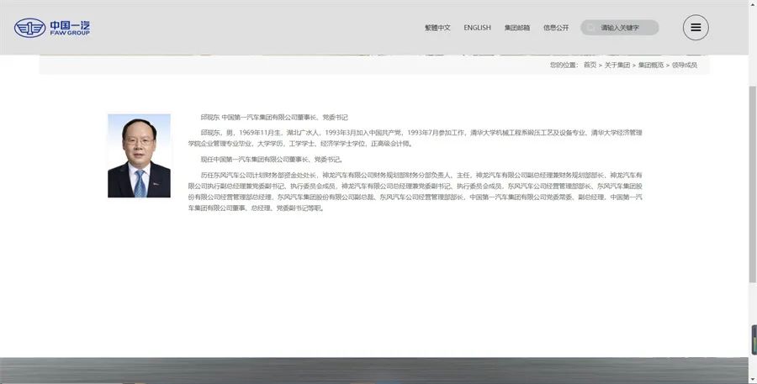Click the FAW Group logo

click(52, 29)
